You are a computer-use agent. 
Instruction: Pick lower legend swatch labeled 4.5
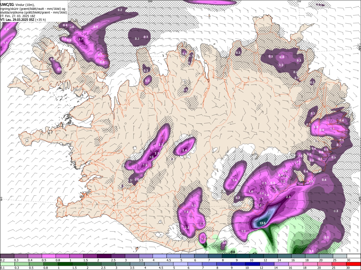[166, 264]
